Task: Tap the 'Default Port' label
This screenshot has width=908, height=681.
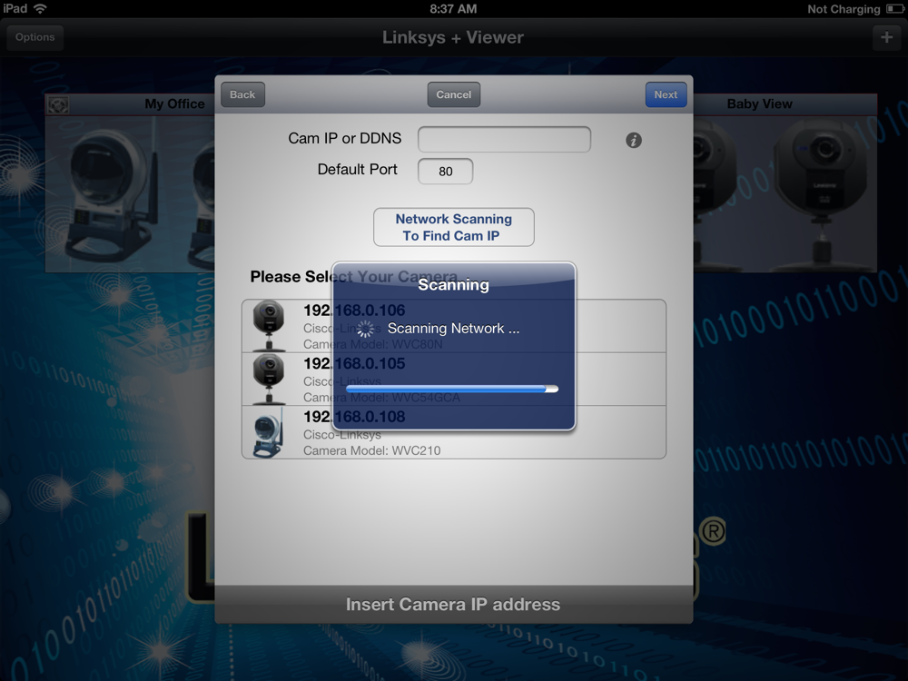Action: 357,169
